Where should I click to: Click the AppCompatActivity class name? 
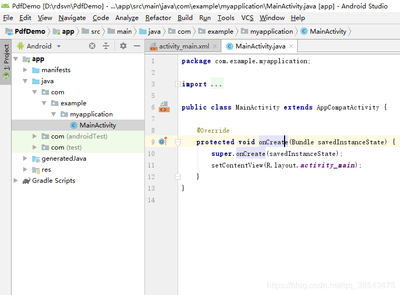pyautogui.click(x=348, y=107)
